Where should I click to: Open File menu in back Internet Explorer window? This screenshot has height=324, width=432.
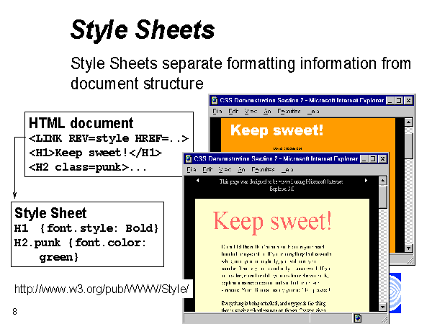pyautogui.click(x=217, y=112)
